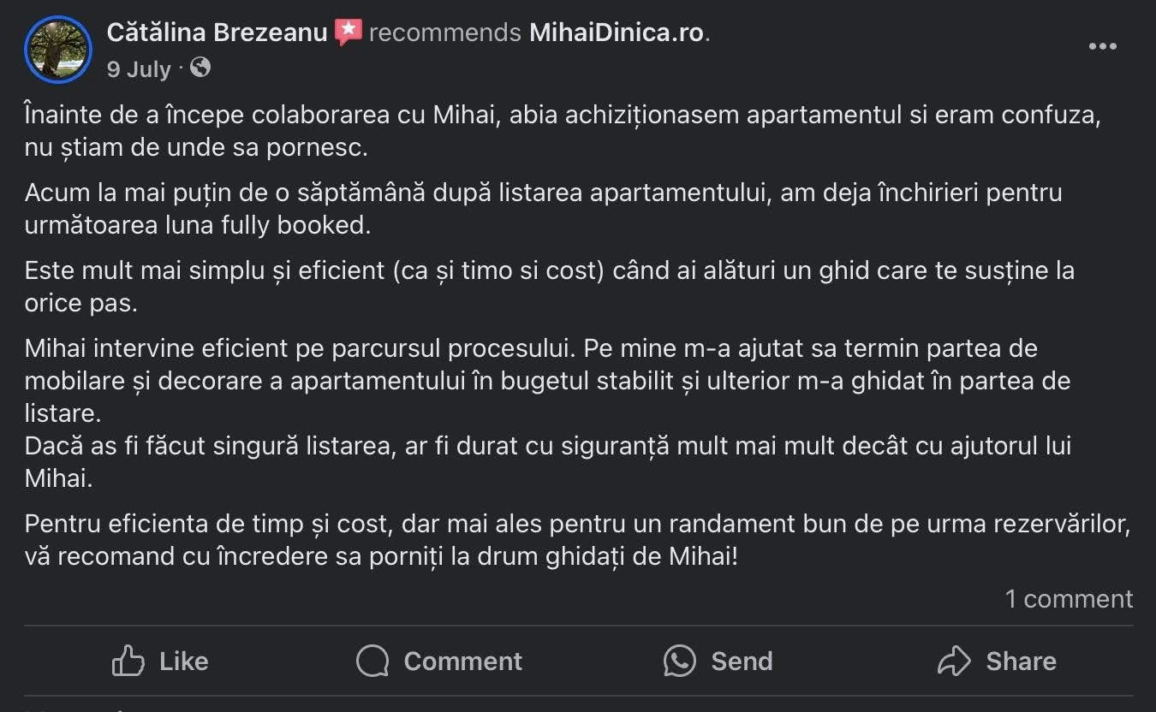Image resolution: width=1156 pixels, height=712 pixels.
Task: Click the paragraph starting 'Mihai intervine eficient'
Action: [548, 381]
